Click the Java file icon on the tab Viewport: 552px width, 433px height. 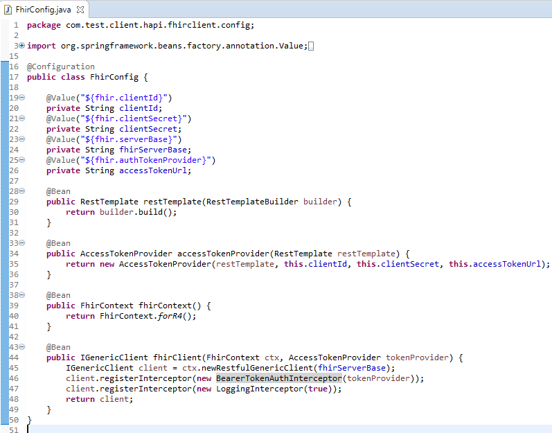coord(8,10)
